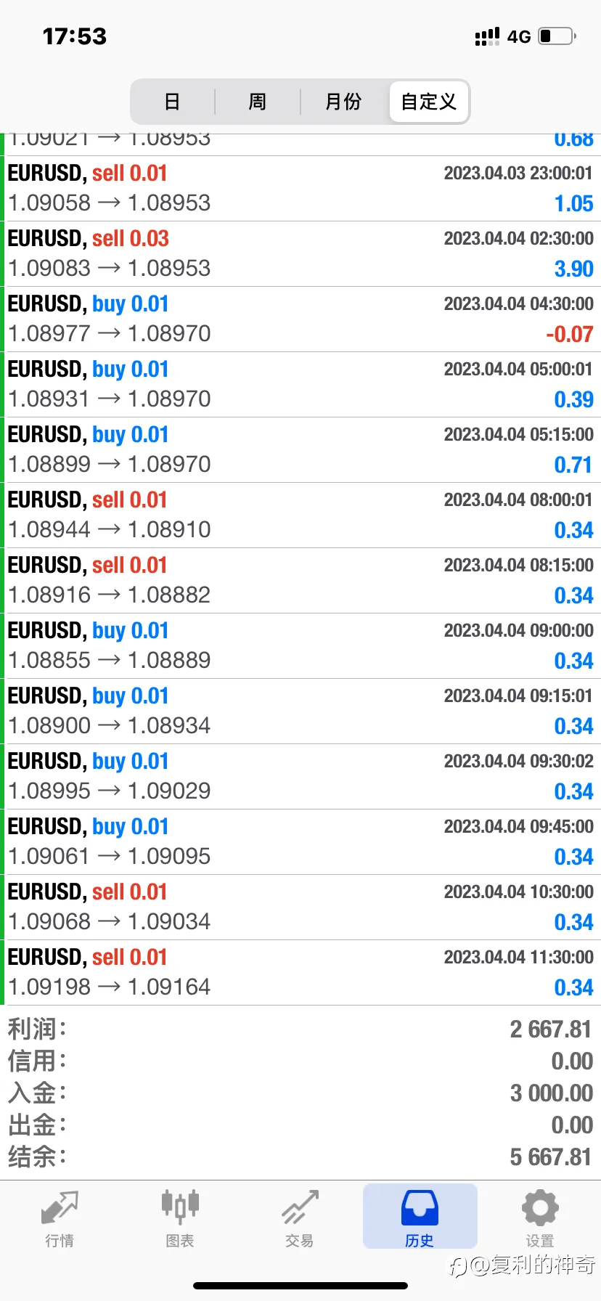Tap the 结余 balance summary row
The height and width of the screenshot is (1301, 601).
tap(300, 1157)
